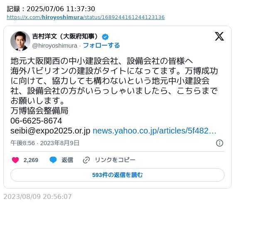Open the tweet info circle icon

pyautogui.click(x=220, y=143)
